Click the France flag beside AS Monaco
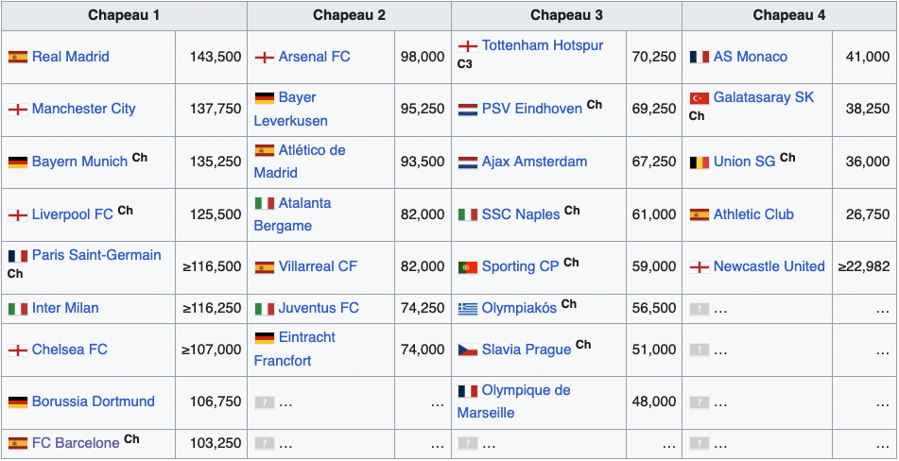Viewport: 899px width, 461px height. tap(700, 57)
